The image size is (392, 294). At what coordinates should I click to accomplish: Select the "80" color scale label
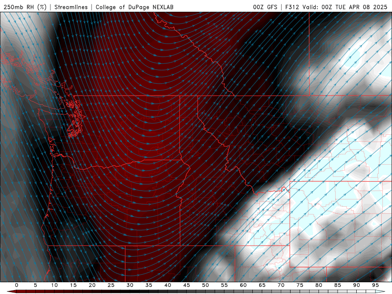click(318, 285)
